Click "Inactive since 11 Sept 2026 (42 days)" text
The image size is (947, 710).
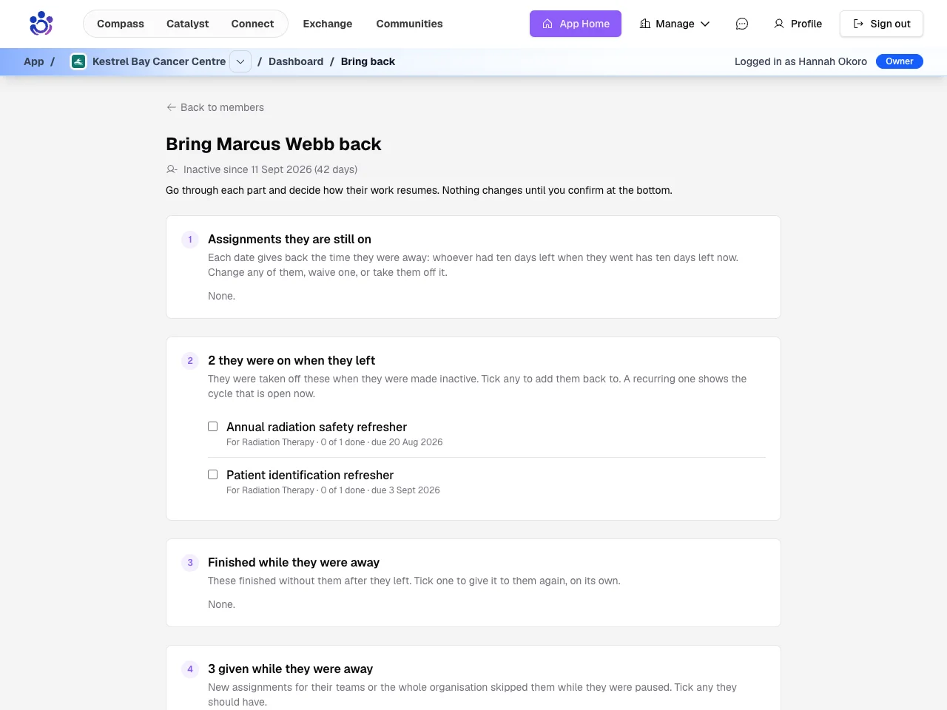tap(270, 169)
